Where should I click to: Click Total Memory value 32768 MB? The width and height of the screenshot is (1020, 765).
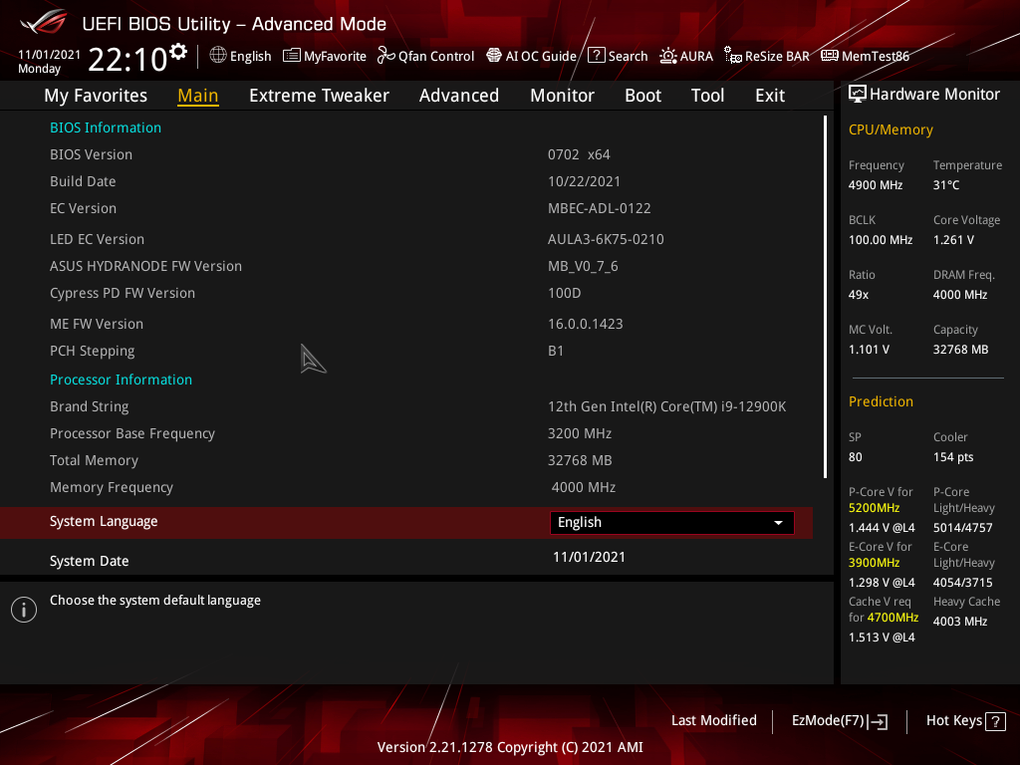click(580, 460)
